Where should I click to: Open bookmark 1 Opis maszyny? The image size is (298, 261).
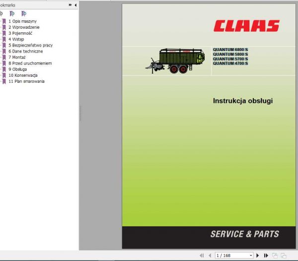pyautogui.click(x=22, y=21)
